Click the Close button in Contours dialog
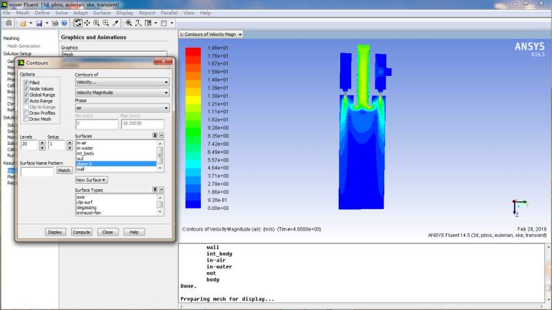 (x=108, y=232)
